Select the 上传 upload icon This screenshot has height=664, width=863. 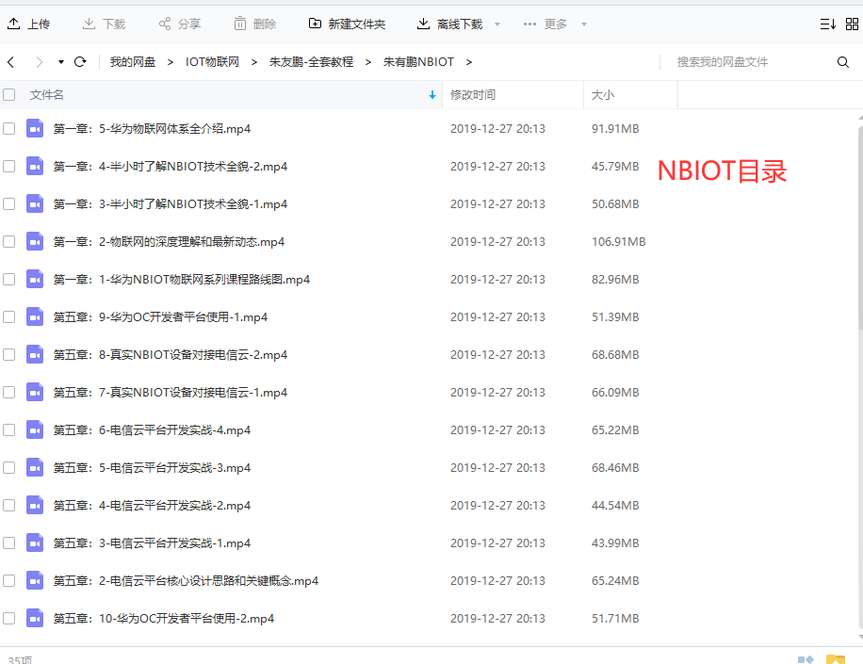click(x=13, y=24)
